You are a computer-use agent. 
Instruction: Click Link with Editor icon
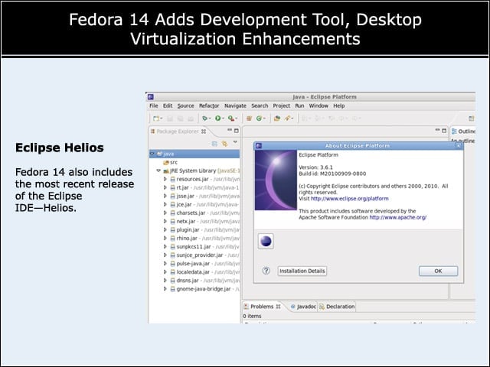(224, 144)
